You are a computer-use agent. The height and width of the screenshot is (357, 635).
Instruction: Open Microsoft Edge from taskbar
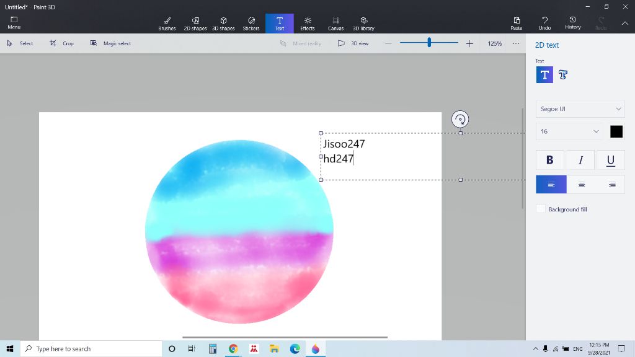(x=295, y=348)
